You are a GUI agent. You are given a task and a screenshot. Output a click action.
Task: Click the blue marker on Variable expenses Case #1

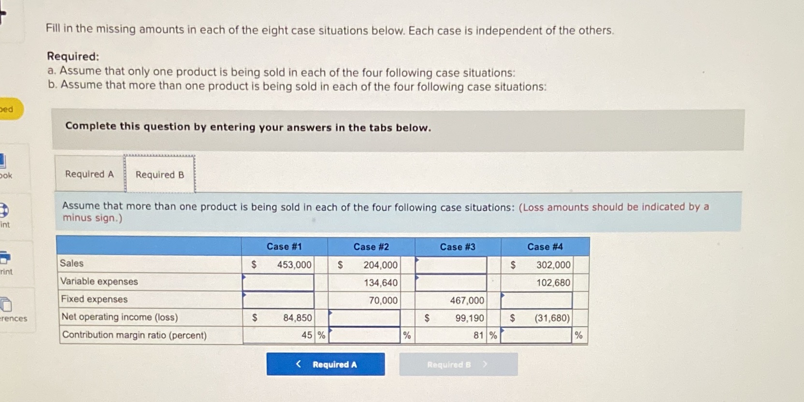[244, 276]
